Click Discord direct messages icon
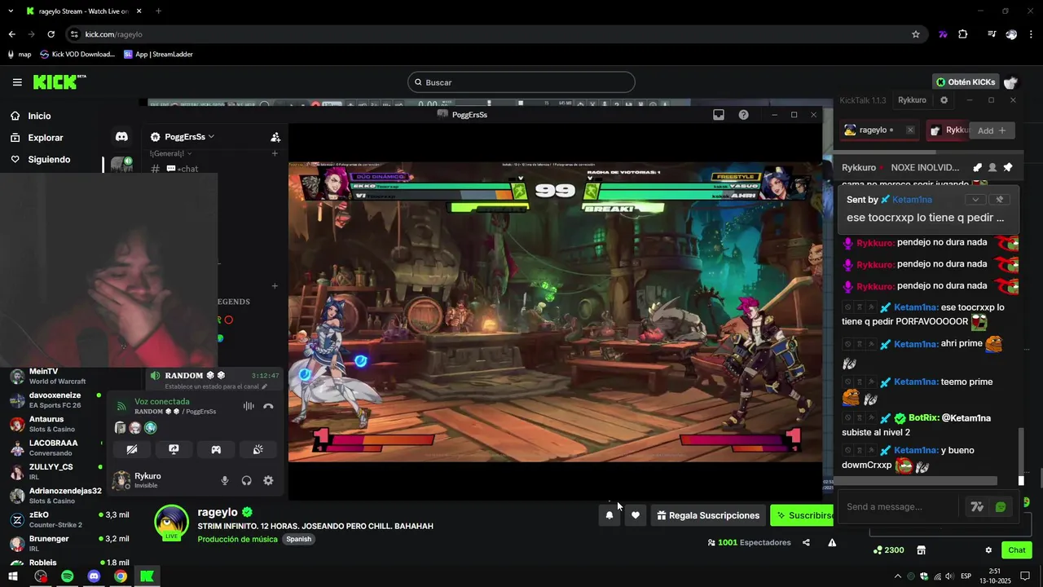The width and height of the screenshot is (1043, 587). coord(121,137)
